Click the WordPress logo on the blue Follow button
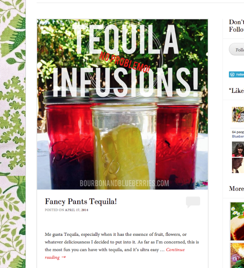 pos(232,75)
